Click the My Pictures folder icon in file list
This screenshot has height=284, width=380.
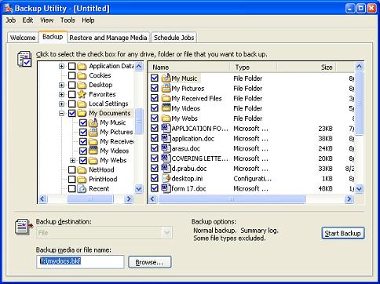(x=166, y=88)
